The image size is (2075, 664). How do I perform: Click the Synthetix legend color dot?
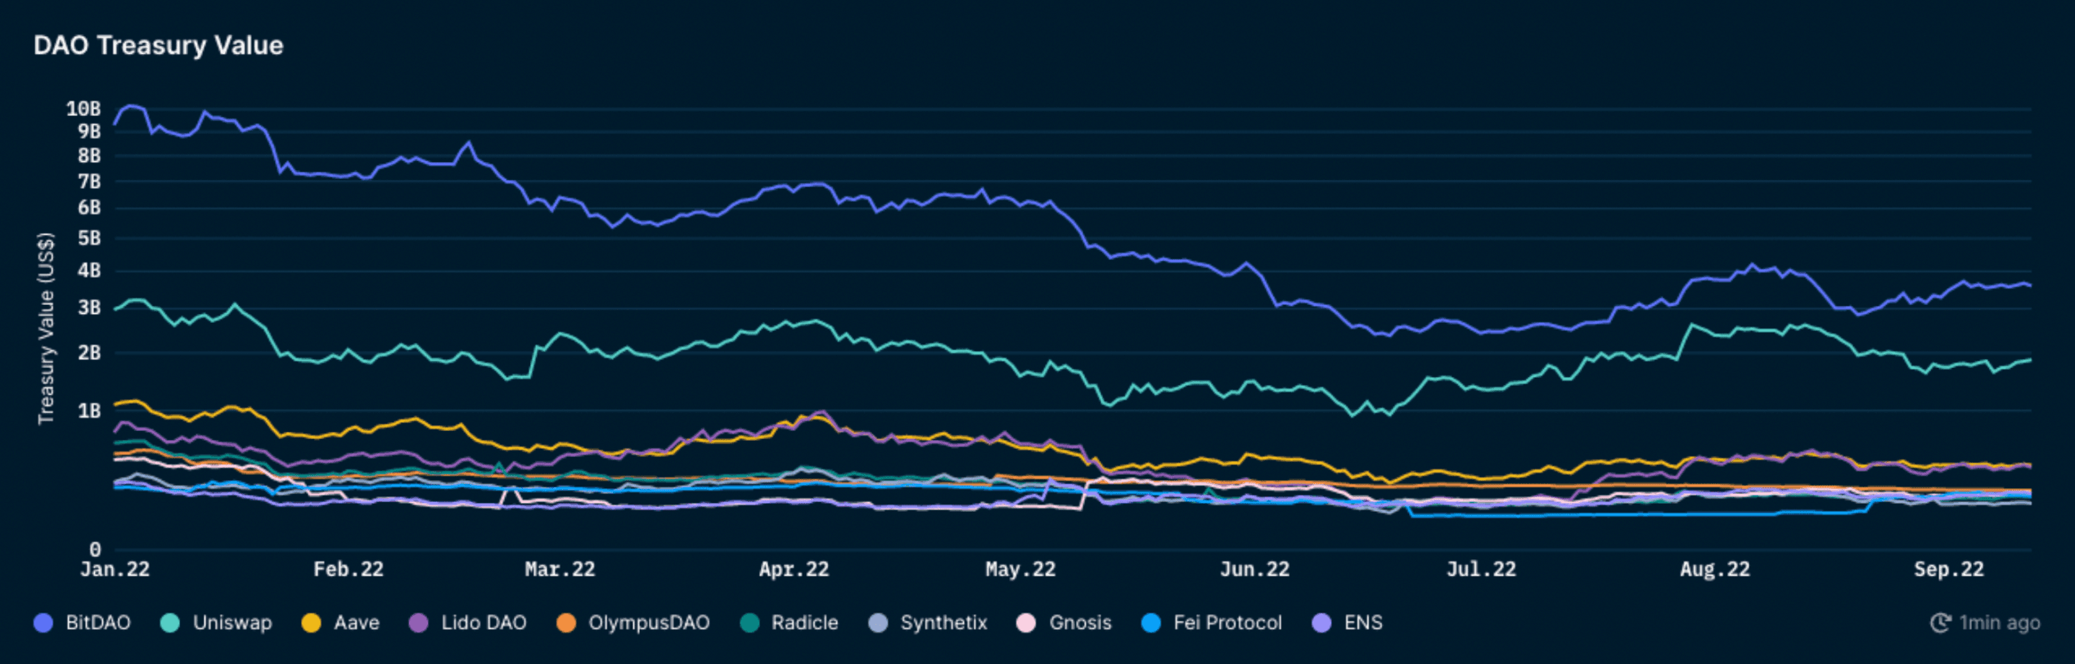pyautogui.click(x=878, y=623)
